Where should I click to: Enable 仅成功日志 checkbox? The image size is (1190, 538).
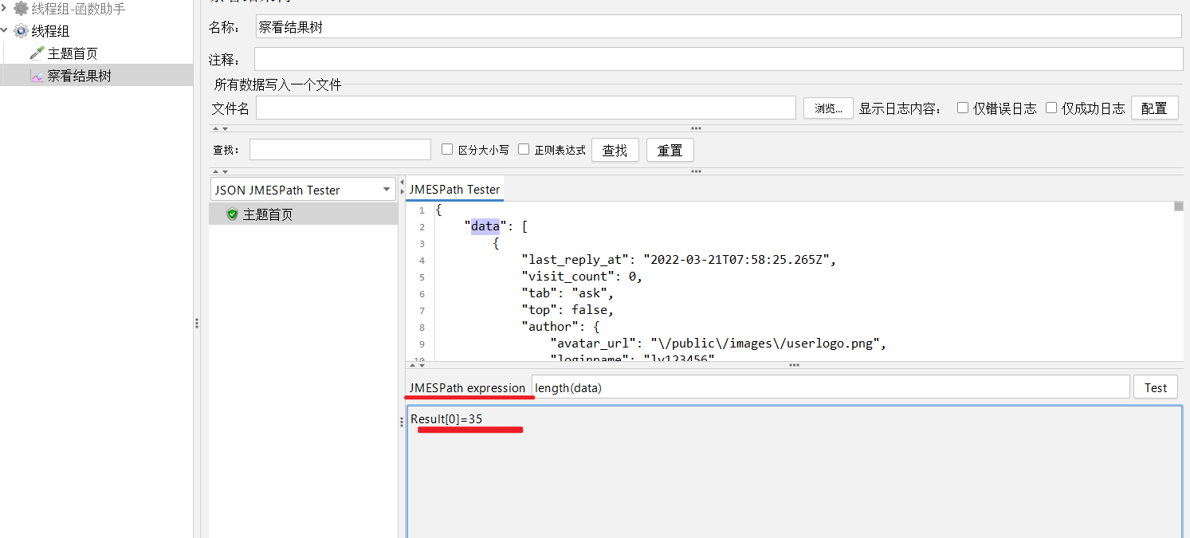click(x=1051, y=108)
